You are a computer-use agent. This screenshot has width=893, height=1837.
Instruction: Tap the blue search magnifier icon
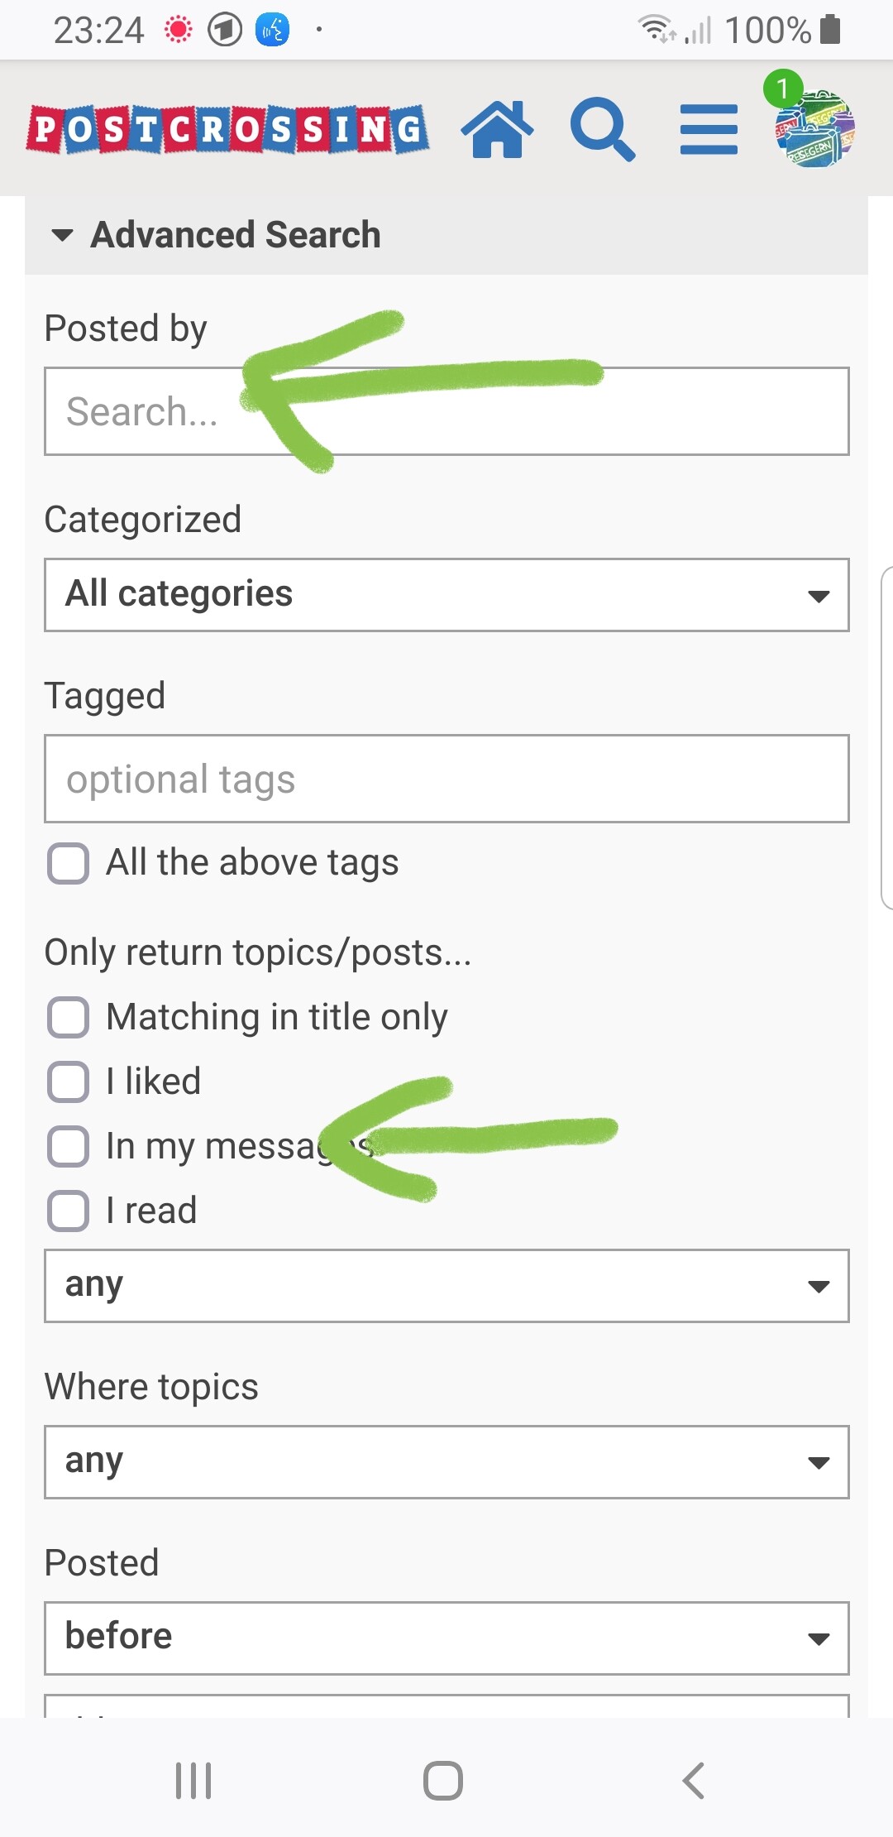click(602, 129)
